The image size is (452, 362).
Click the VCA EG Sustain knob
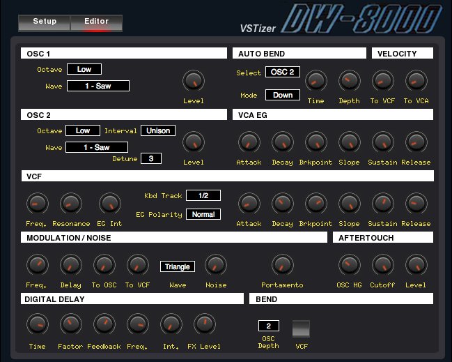pyautogui.click(x=383, y=142)
